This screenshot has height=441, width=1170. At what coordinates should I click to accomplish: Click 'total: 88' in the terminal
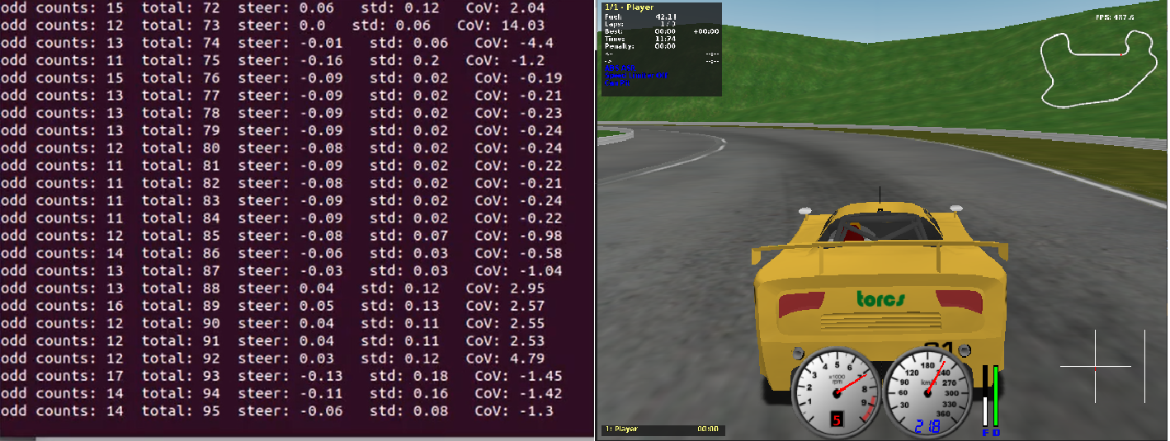[x=181, y=289]
